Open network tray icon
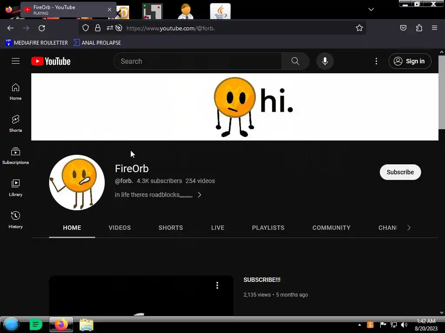This screenshot has height=333, width=445. [x=393, y=325]
